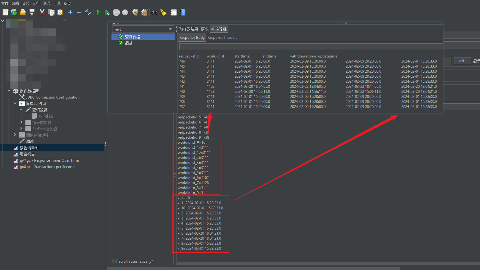This screenshot has height=270, width=480.
Task: Enable the Scroll automatically checkbox
Action: point(114,261)
